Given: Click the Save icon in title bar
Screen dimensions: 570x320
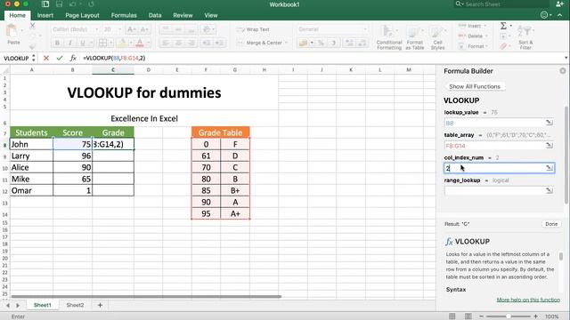Looking at the screenshot, I should coord(59,4).
